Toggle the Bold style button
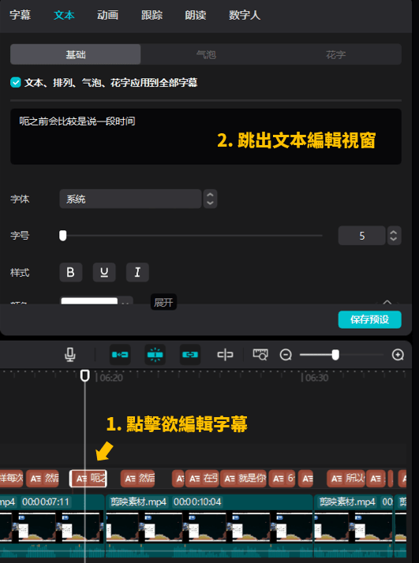Screen dimensions: 419x563 71,272
